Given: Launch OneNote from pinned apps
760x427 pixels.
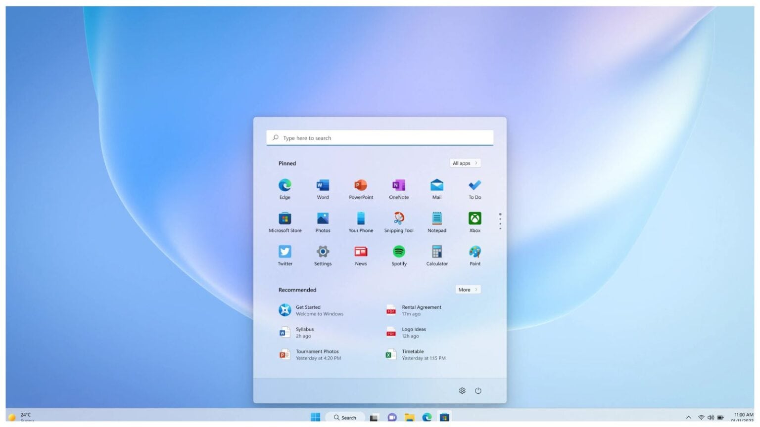Looking at the screenshot, I should tap(399, 189).
